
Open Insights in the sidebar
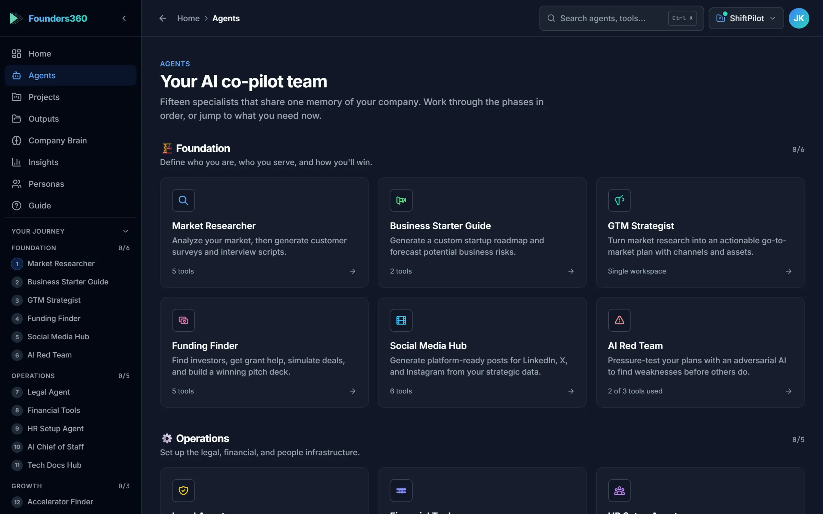pos(70,162)
